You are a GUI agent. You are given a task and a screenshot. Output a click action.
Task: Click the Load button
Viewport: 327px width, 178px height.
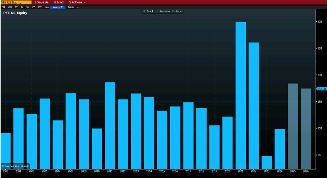tap(59, 2)
